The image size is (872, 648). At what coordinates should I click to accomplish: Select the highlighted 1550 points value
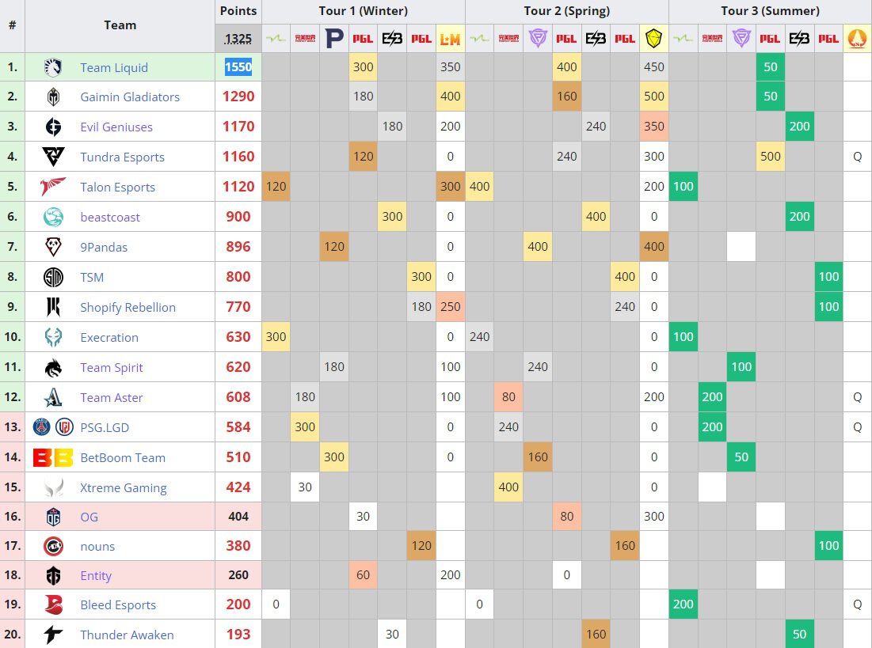point(238,67)
